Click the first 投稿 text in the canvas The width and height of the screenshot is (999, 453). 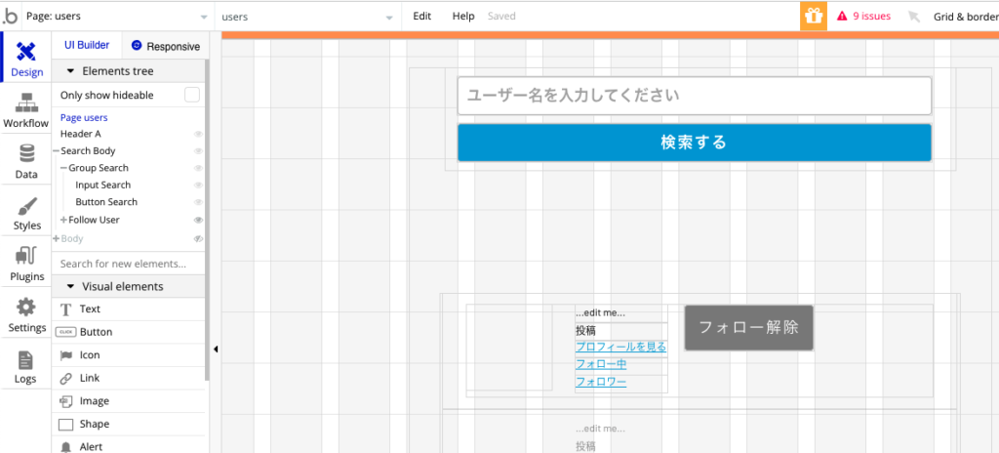[585, 331]
